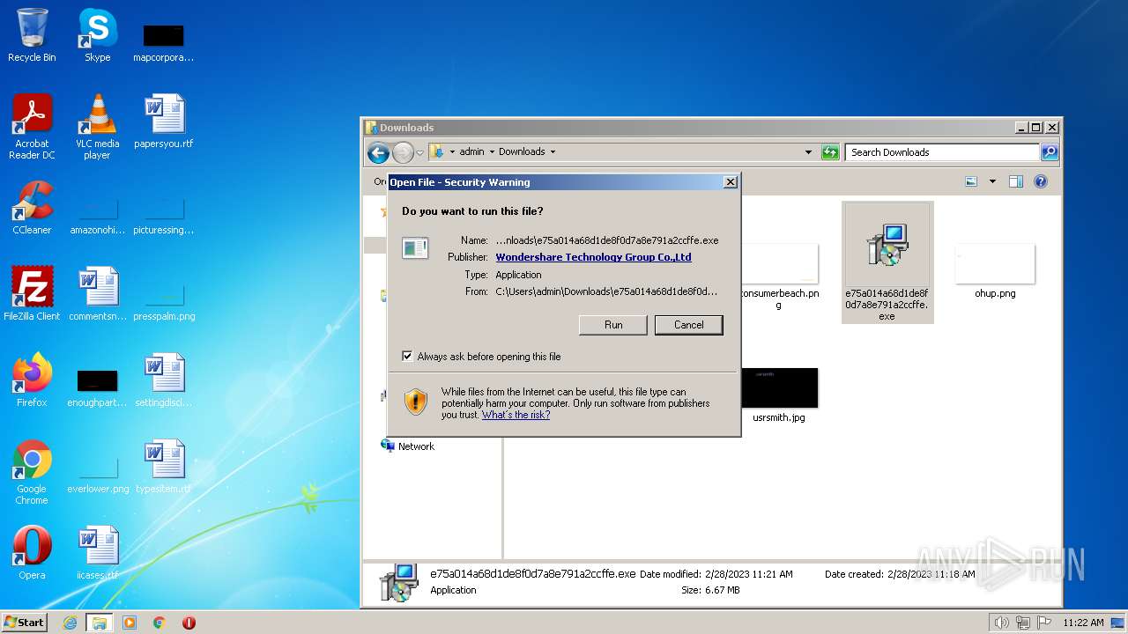Select Network in navigation pane

pyautogui.click(x=416, y=446)
